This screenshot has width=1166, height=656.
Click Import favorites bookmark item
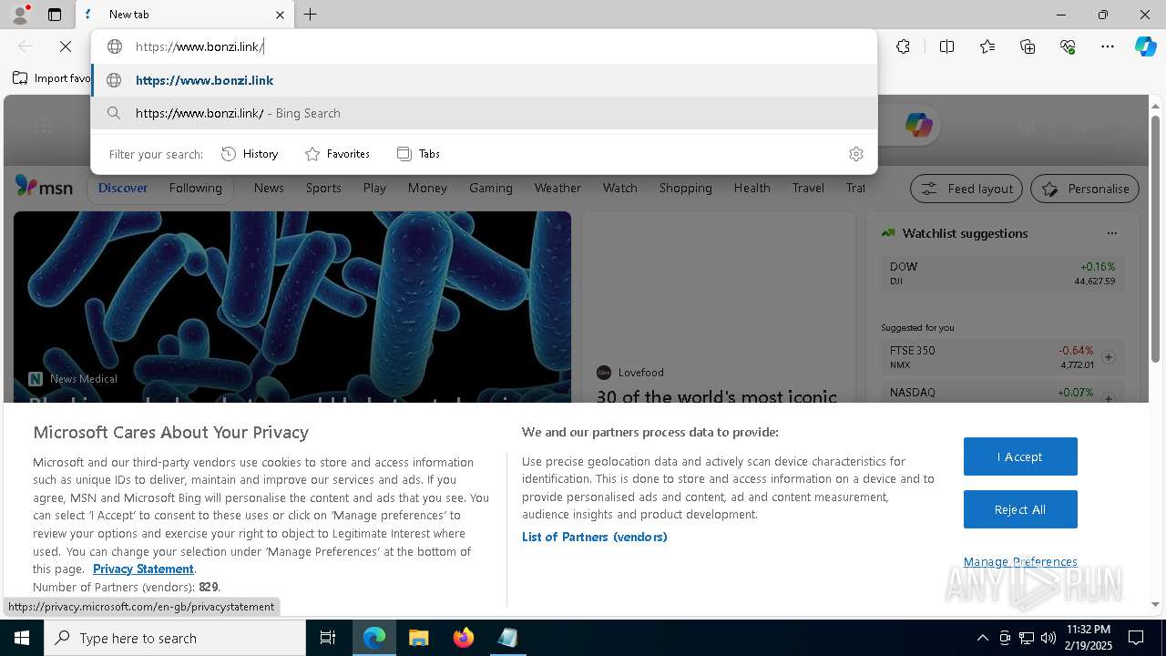pyautogui.click(x=52, y=78)
